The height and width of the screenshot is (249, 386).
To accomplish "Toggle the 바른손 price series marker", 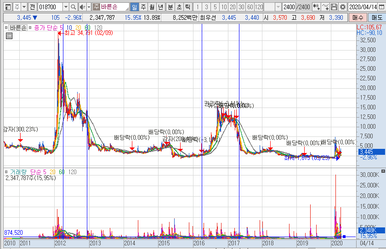I will pos(6,28).
